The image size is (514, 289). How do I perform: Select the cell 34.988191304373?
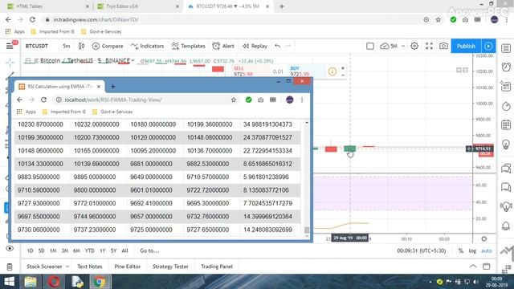pyautogui.click(x=267, y=124)
